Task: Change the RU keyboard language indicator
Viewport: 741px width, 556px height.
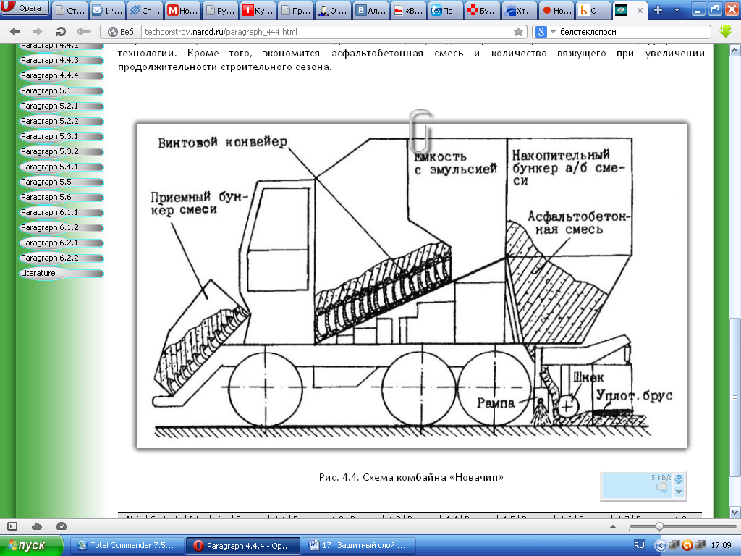Action: 639,546
